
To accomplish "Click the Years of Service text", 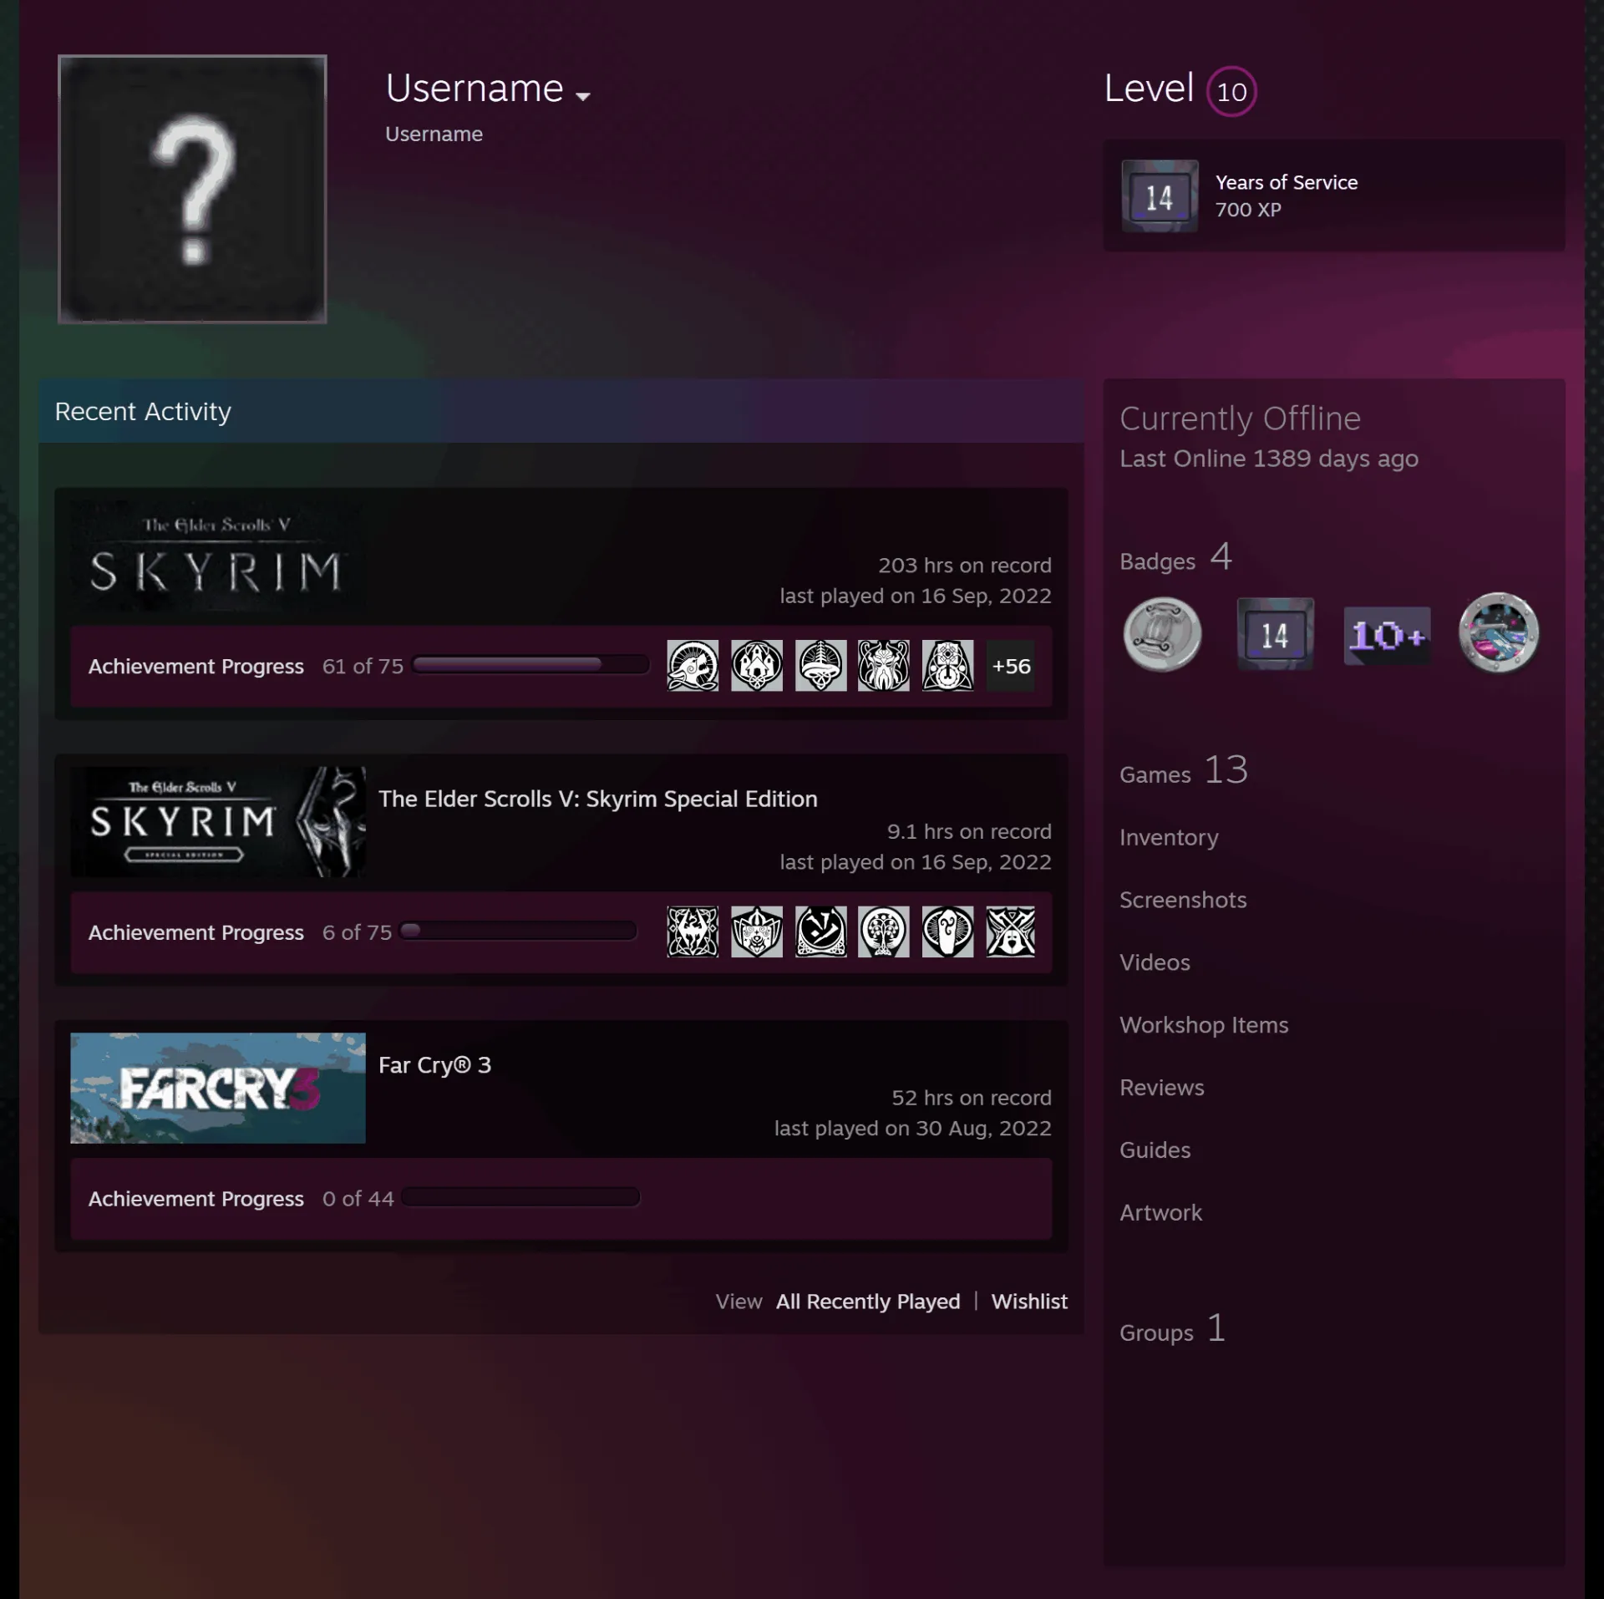I will (1286, 182).
